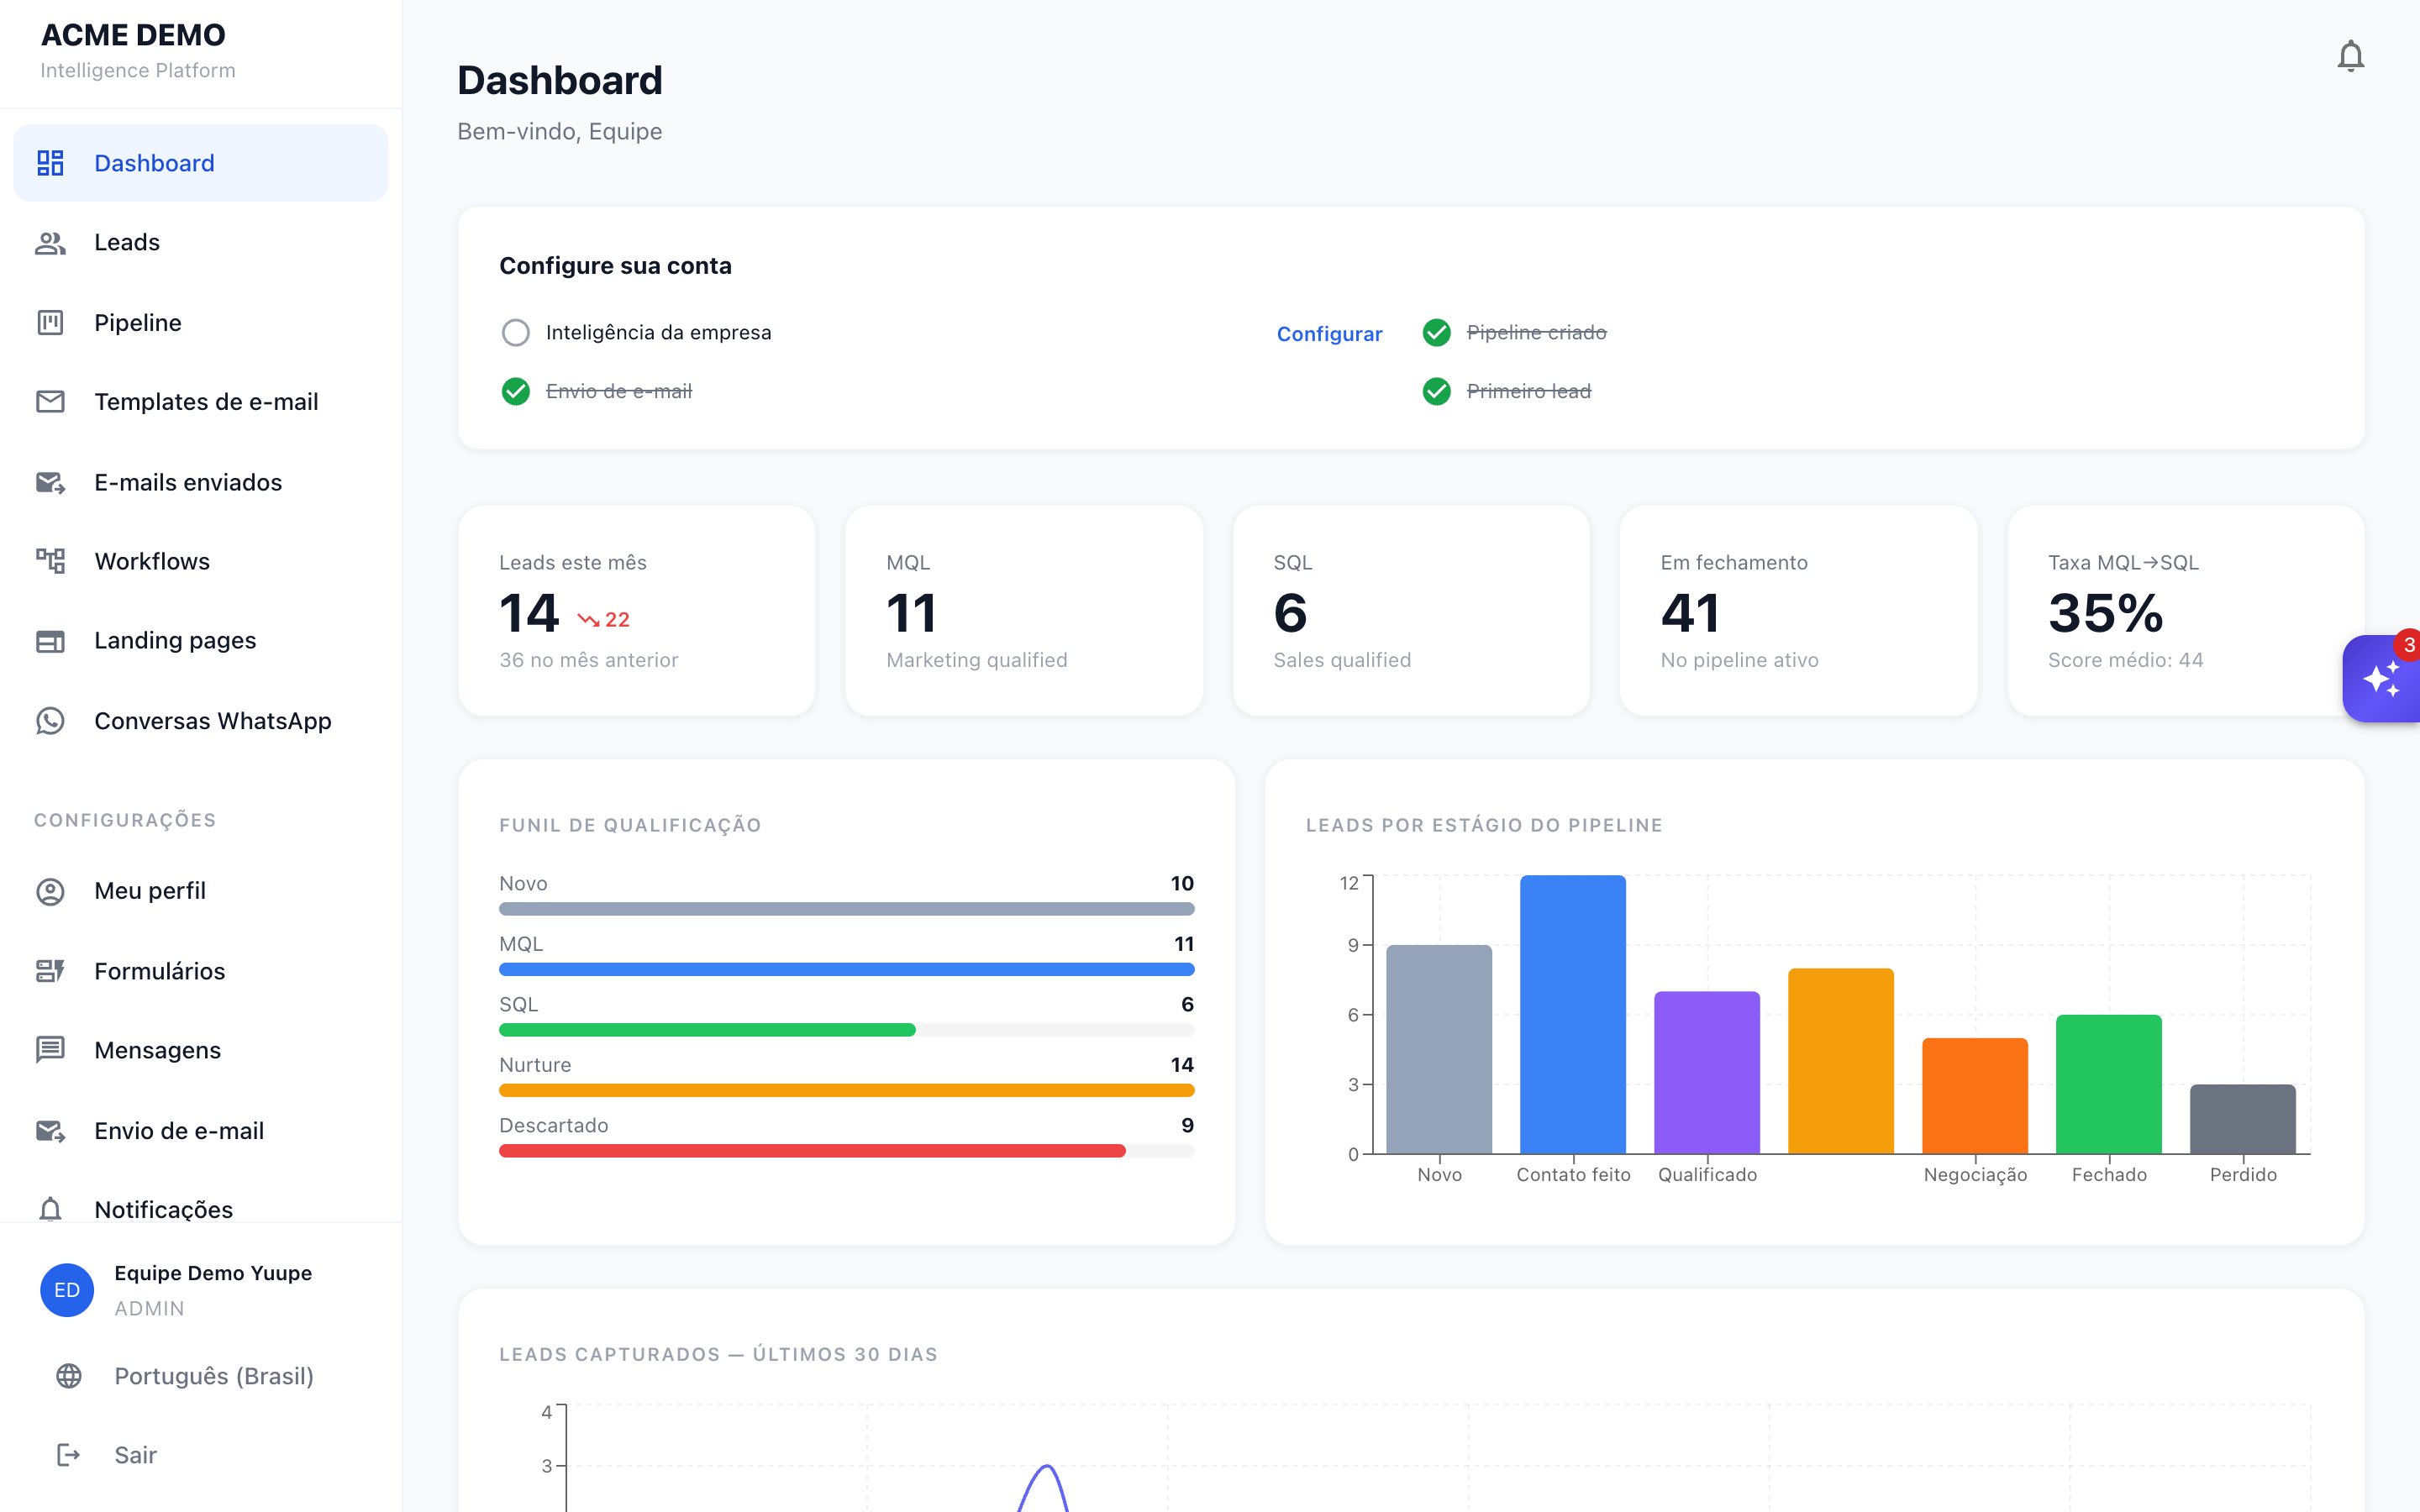Toggle the Pipeline criado checkmark
Viewport: 2420px width, 1512px height.
[x=1436, y=332]
